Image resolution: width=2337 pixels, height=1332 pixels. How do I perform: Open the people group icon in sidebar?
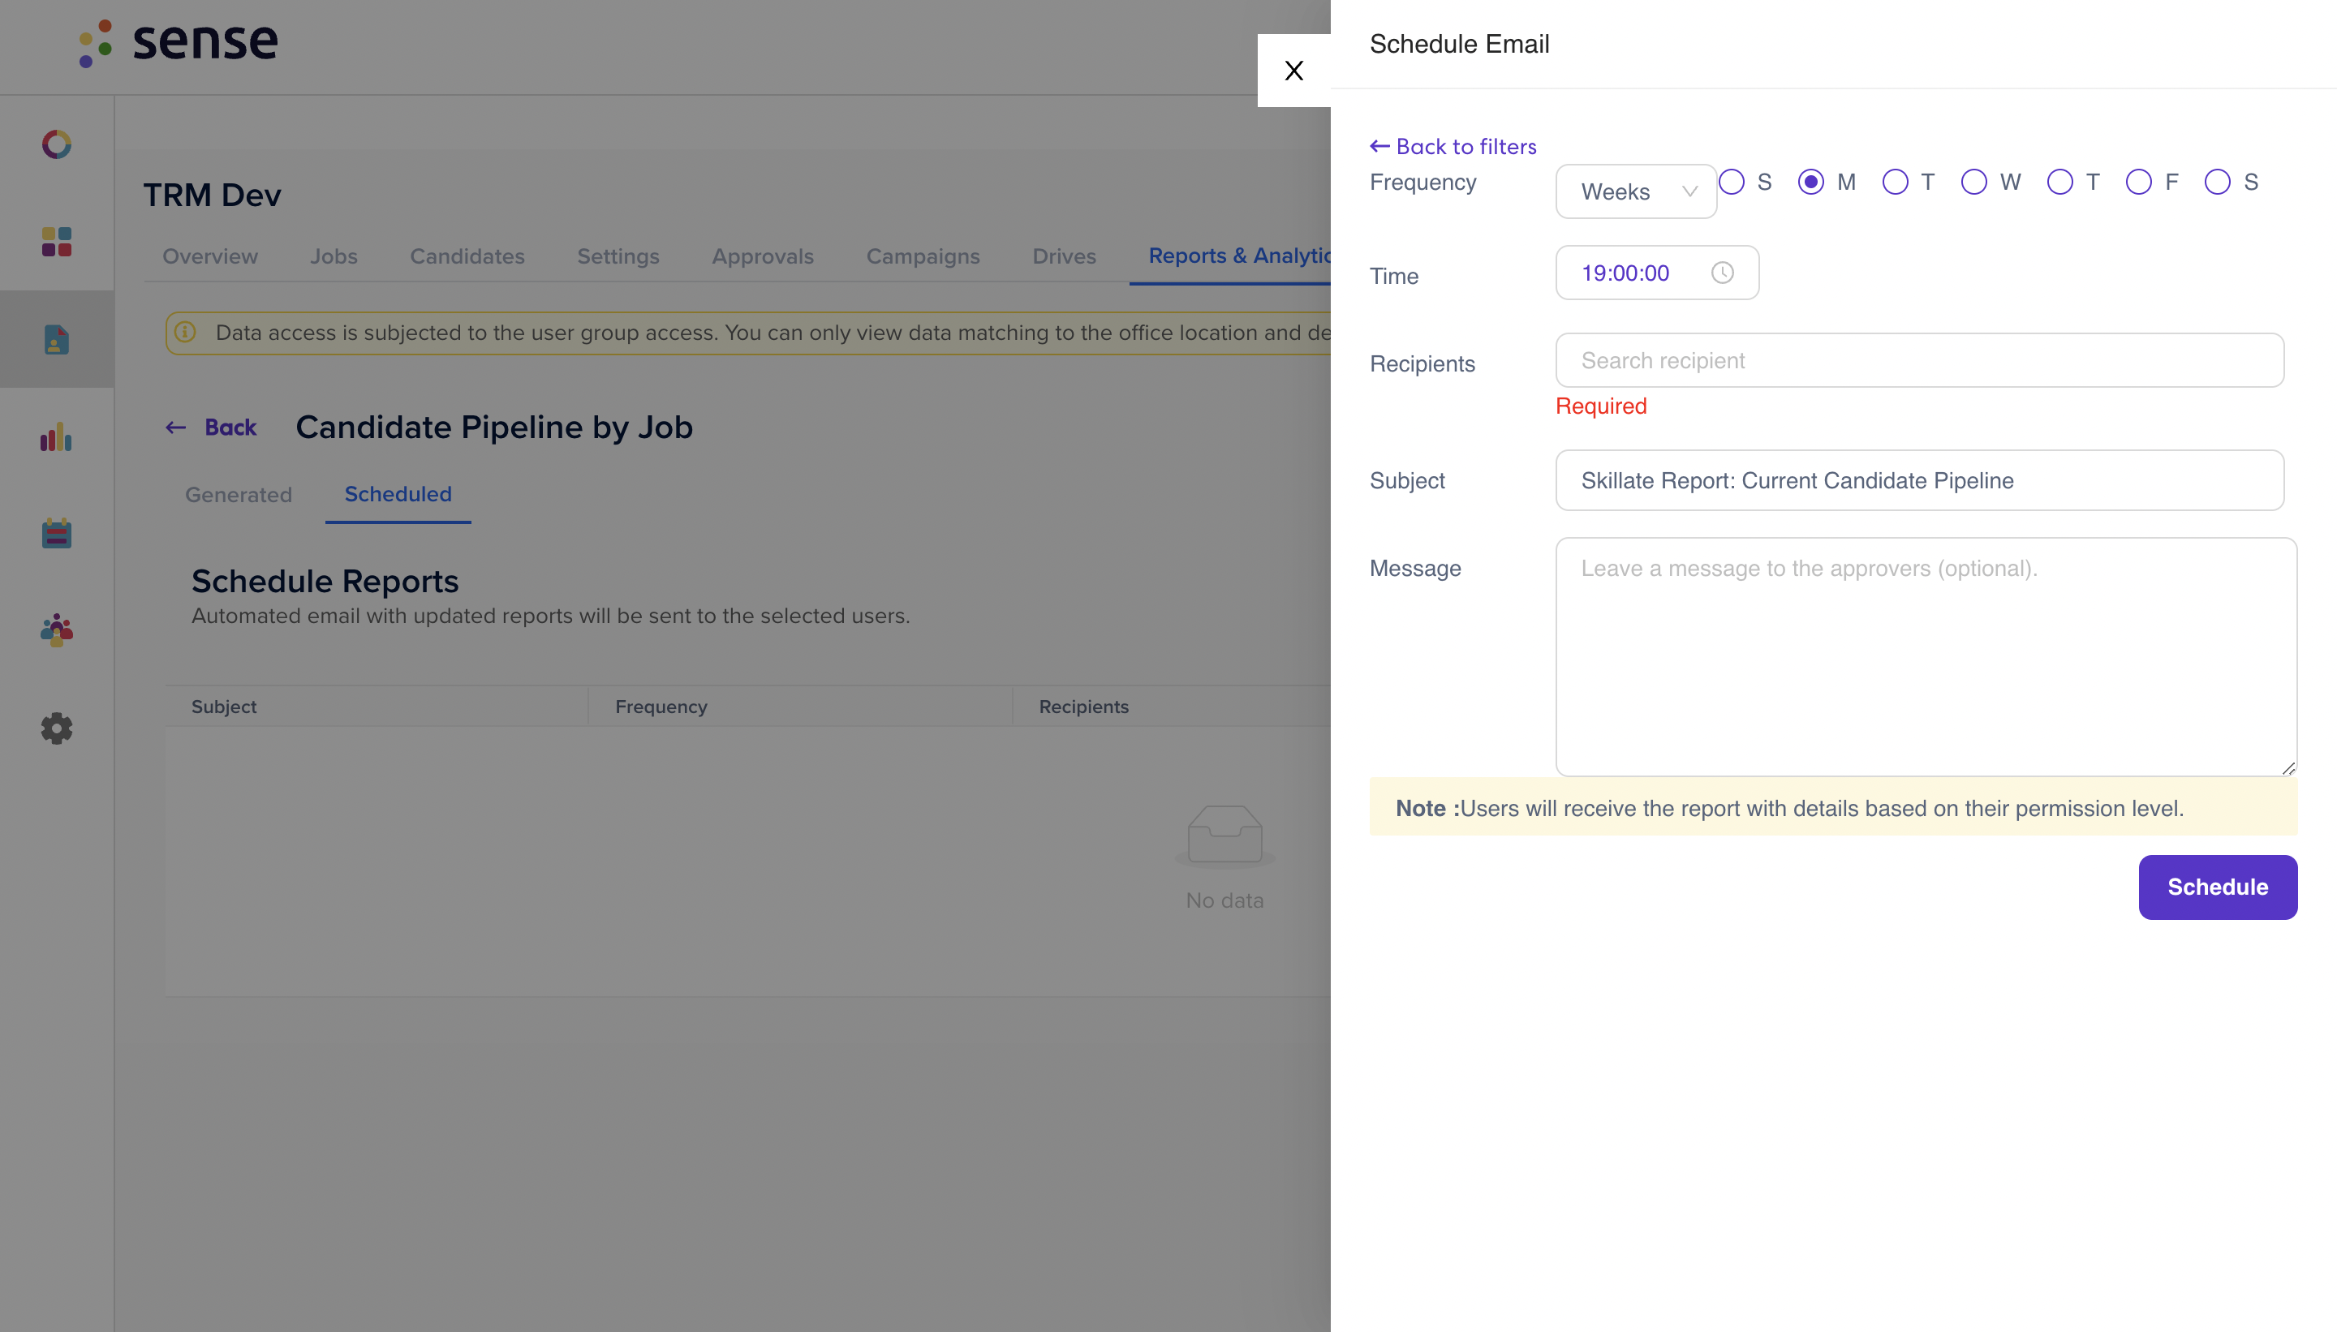pos(57,630)
